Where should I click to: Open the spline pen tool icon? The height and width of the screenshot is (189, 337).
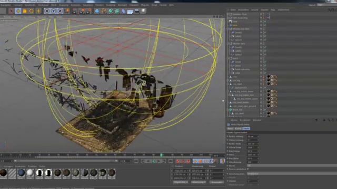point(104,11)
